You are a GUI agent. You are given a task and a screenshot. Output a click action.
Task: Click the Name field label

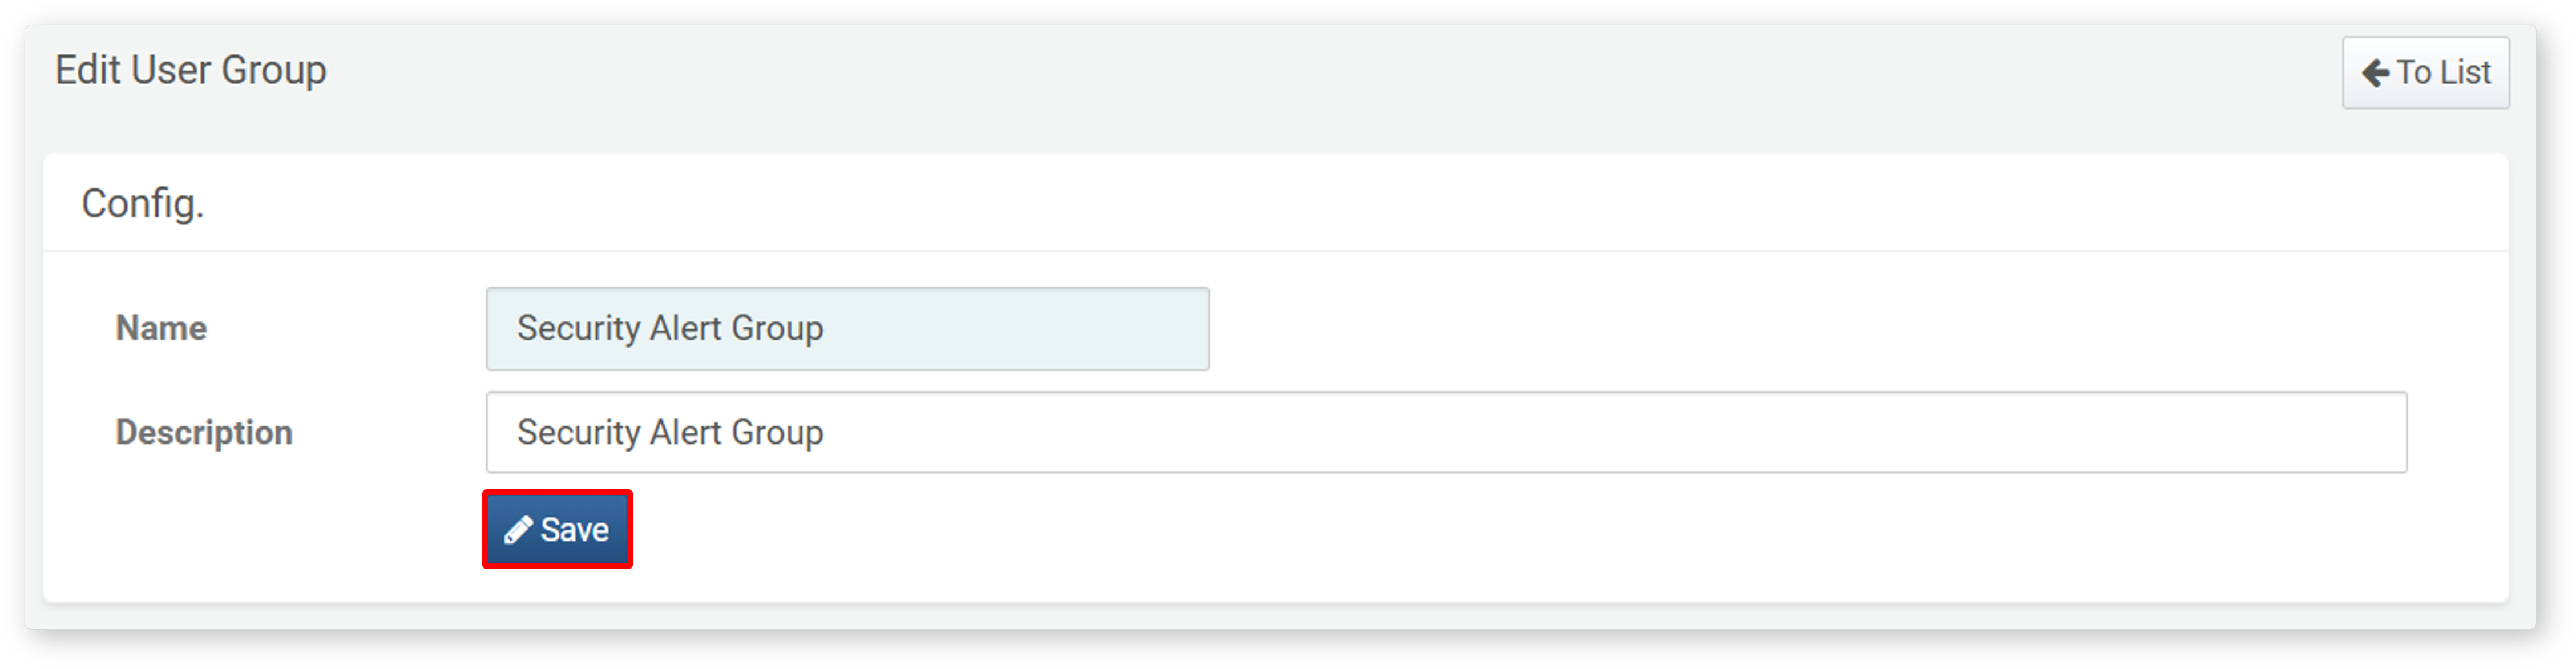pos(161,328)
